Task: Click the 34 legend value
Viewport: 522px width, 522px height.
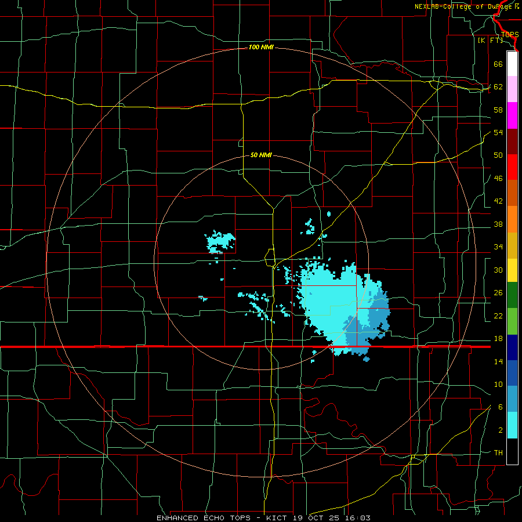Action: point(498,247)
